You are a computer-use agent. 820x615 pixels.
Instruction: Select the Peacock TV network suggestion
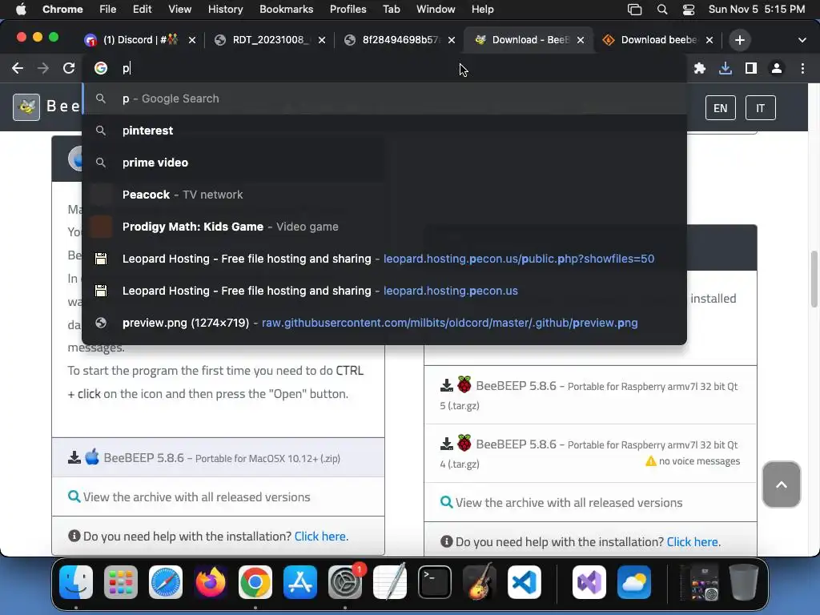pyautogui.click(x=384, y=195)
